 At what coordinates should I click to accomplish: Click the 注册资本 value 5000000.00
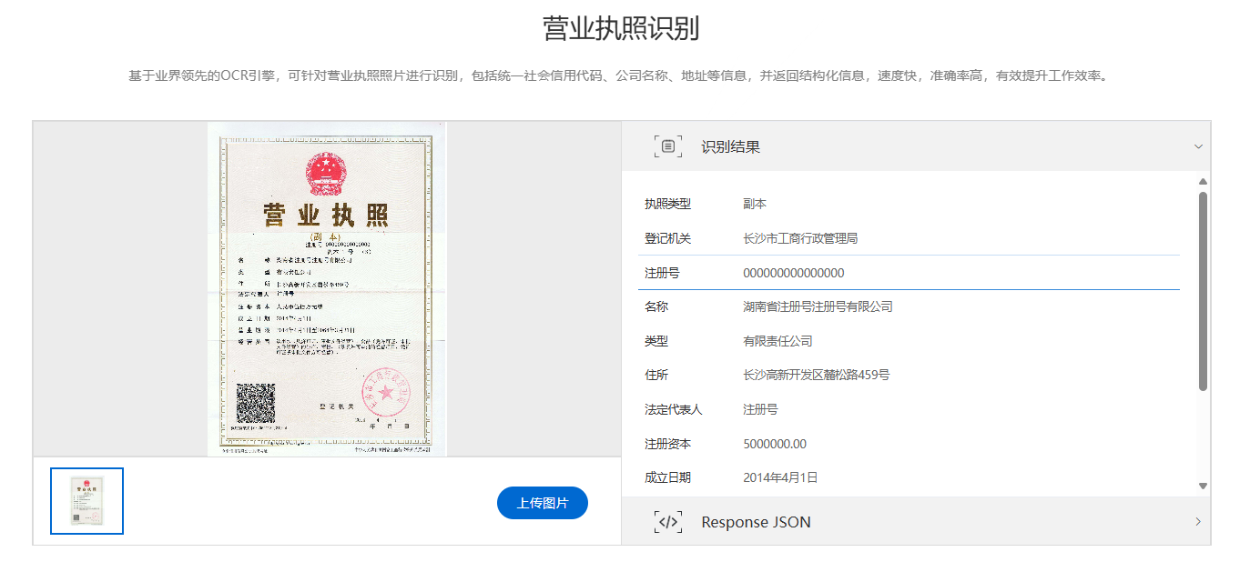tap(775, 444)
